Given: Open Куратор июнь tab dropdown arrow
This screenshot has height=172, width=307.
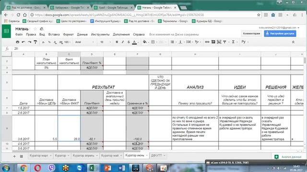Looking at the screenshot, I should pyautogui.click(x=147, y=155).
